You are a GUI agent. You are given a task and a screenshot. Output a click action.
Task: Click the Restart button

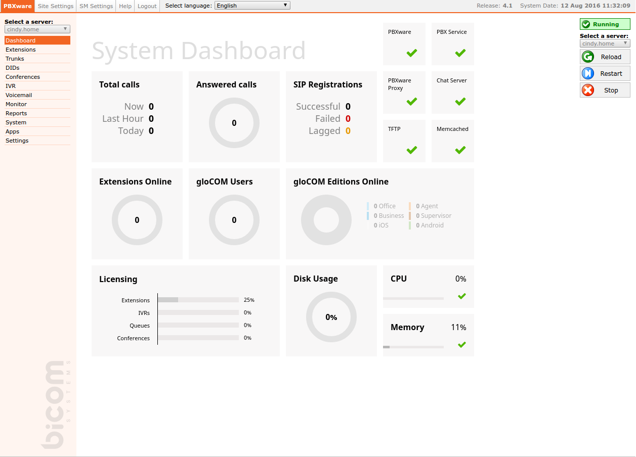pos(605,73)
